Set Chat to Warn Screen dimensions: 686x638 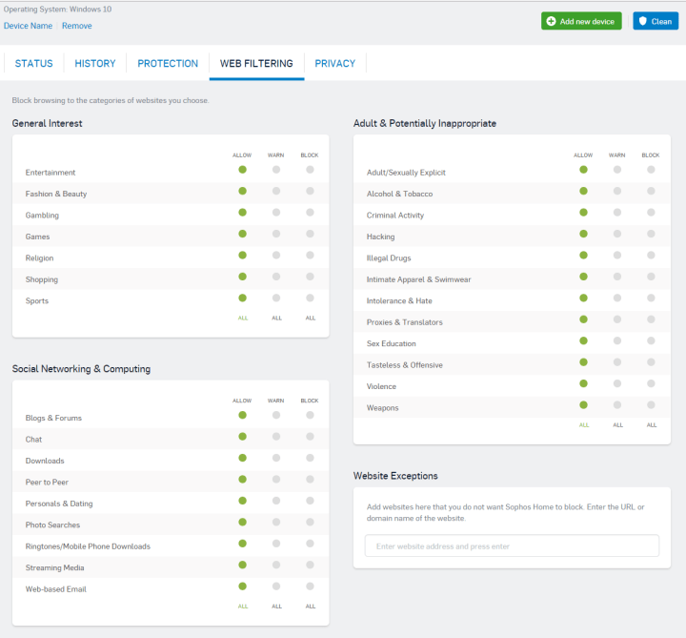(276, 437)
